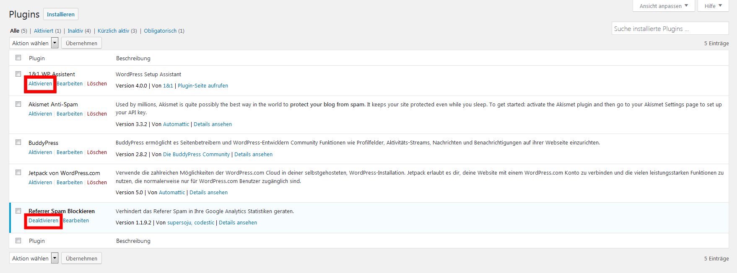The image size is (737, 273).
Task: Check the Akismet Anti-Spam plugin checkbox
Action: pos(18,104)
